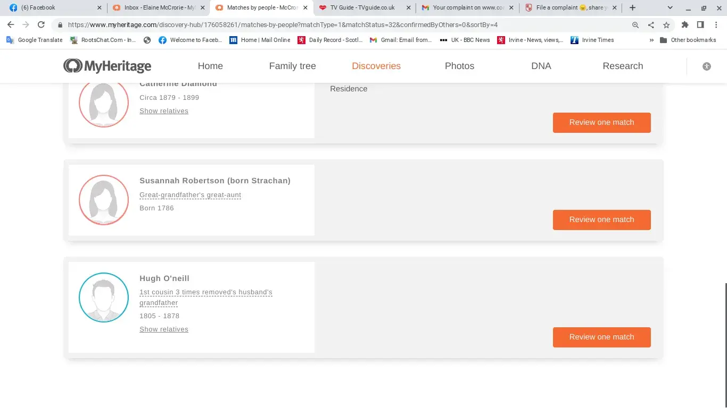Select the "Born 1786" text
727x408 pixels.
tap(156, 208)
